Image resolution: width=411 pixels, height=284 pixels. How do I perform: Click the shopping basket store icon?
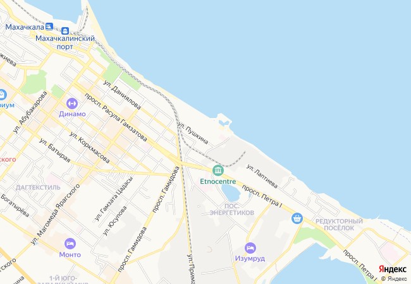click(x=297, y=218)
